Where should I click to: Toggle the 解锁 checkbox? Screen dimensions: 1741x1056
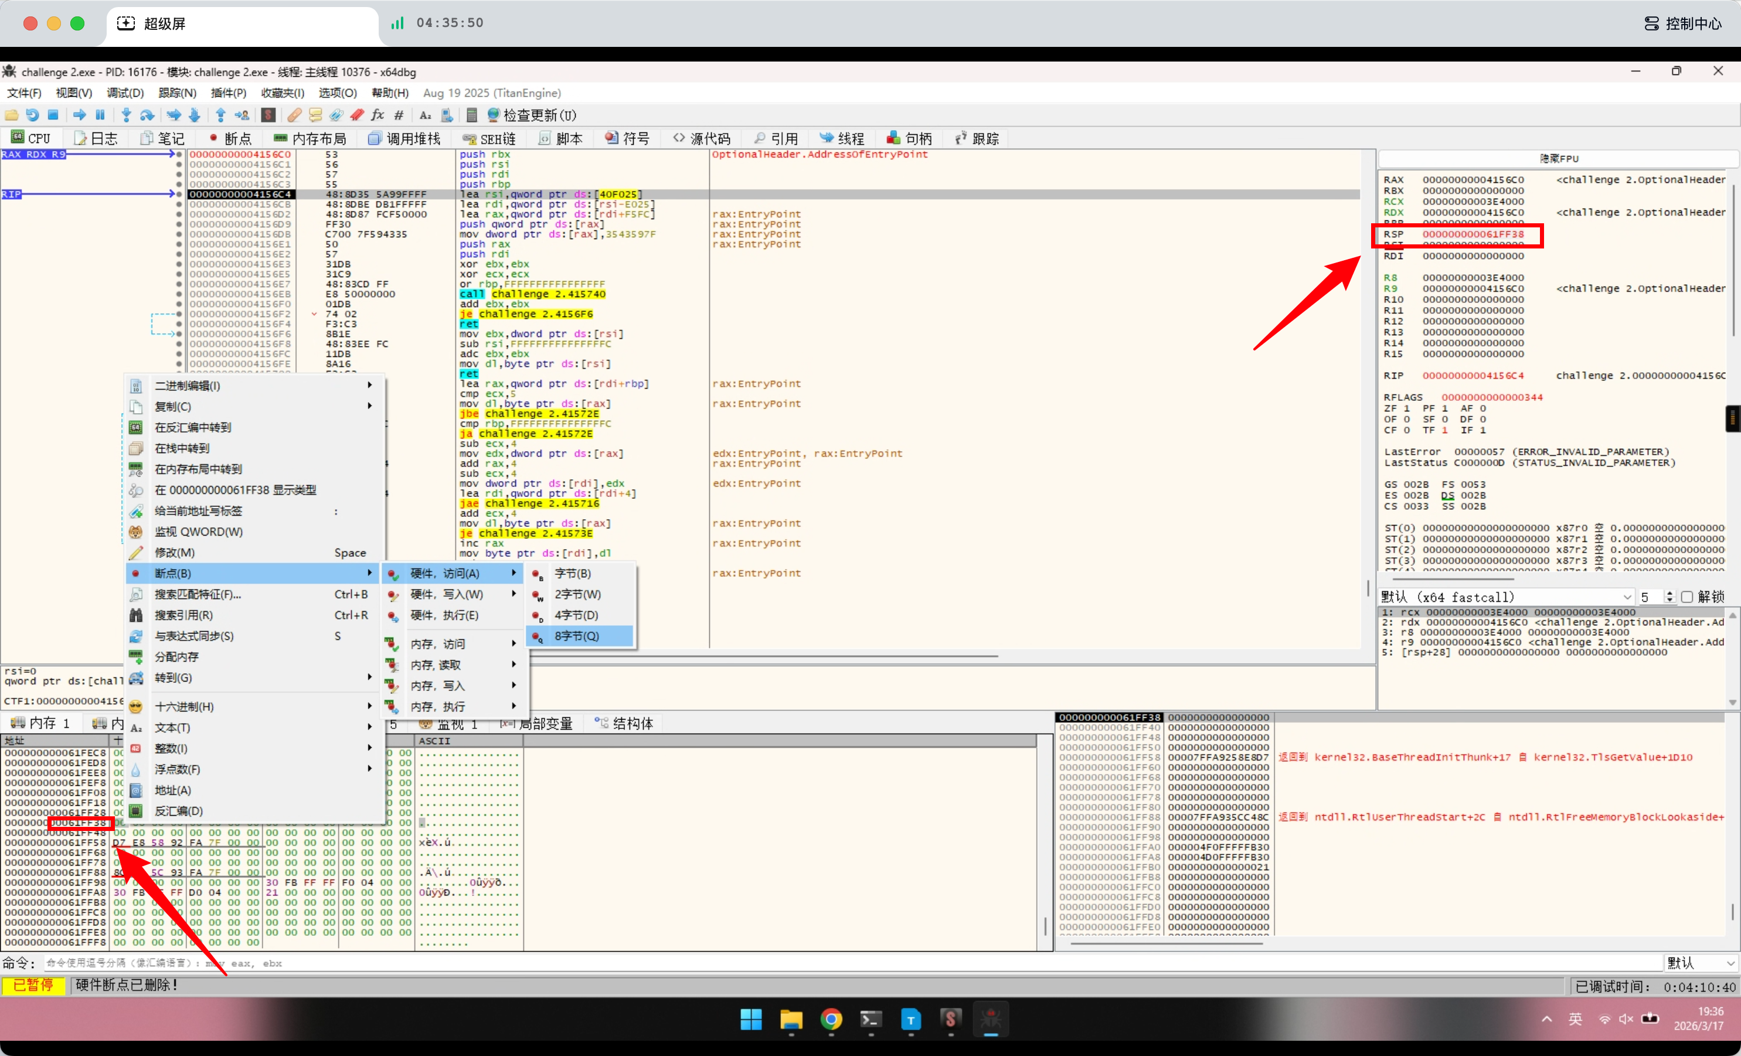(1687, 597)
